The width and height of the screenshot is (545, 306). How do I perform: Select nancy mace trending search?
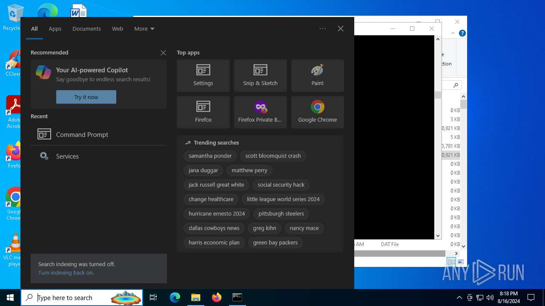click(x=304, y=228)
